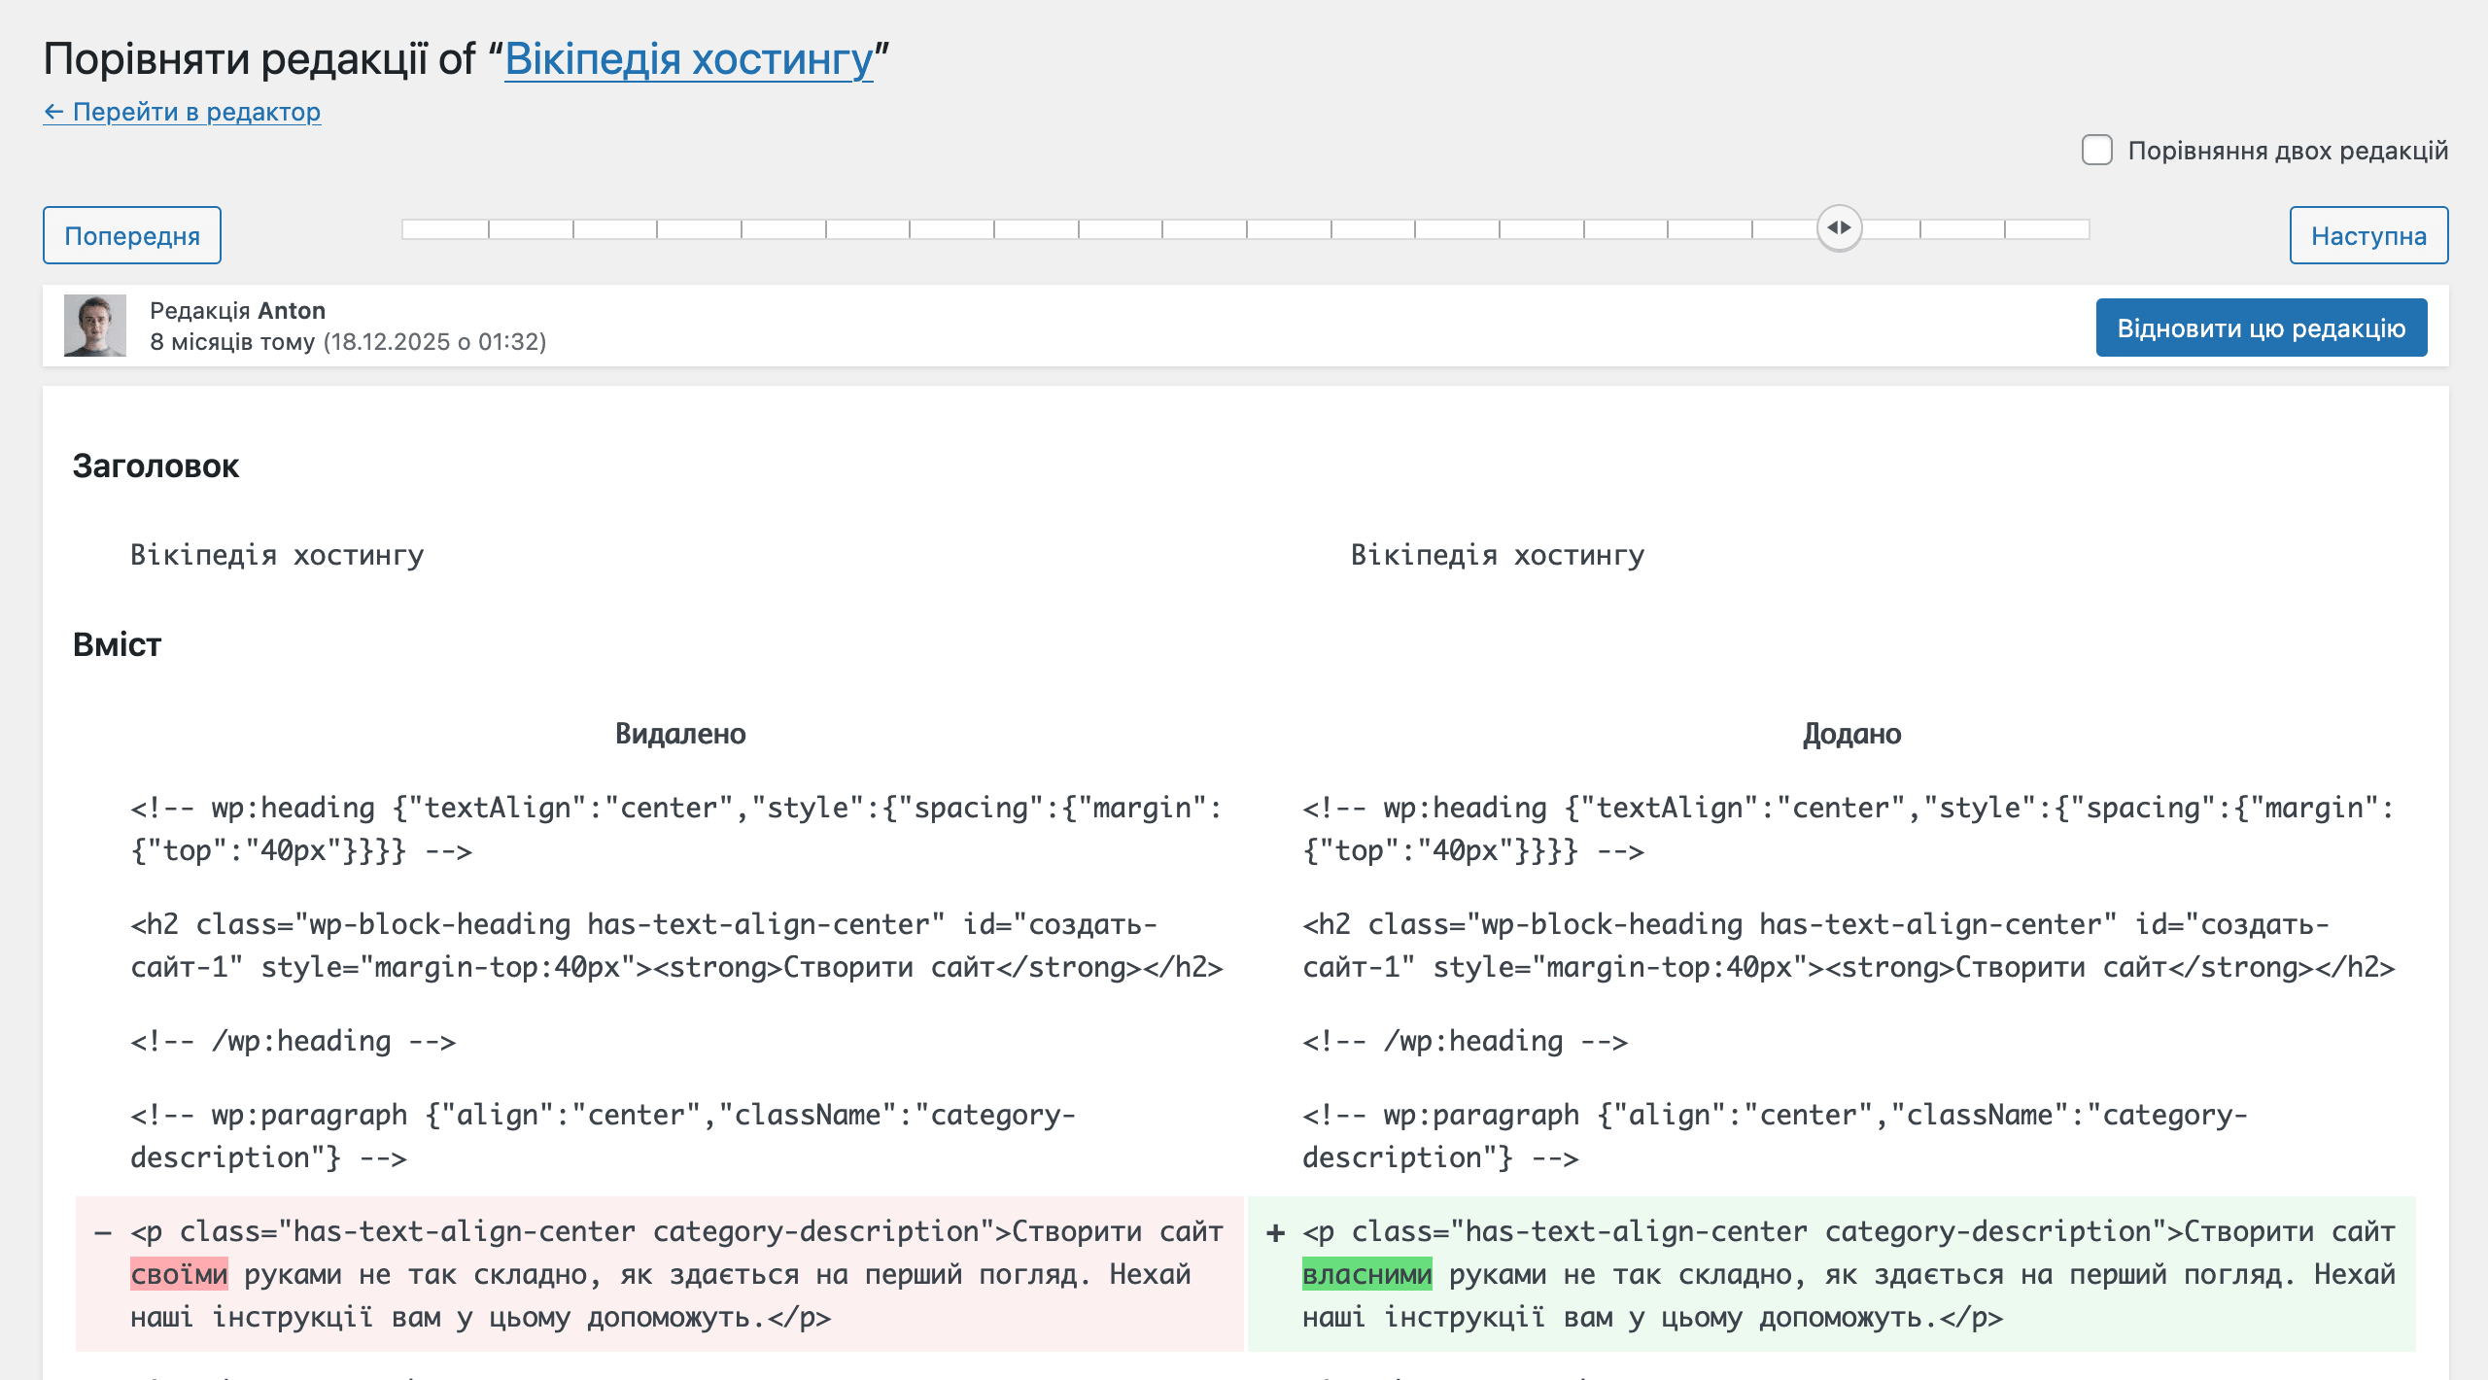Click the revision slider handle
Viewport: 2488px width, 1380px height.
pos(1839,228)
